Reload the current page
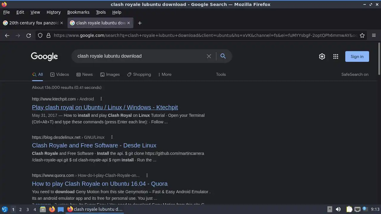The height and width of the screenshot is (214, 381). tap(29, 35)
